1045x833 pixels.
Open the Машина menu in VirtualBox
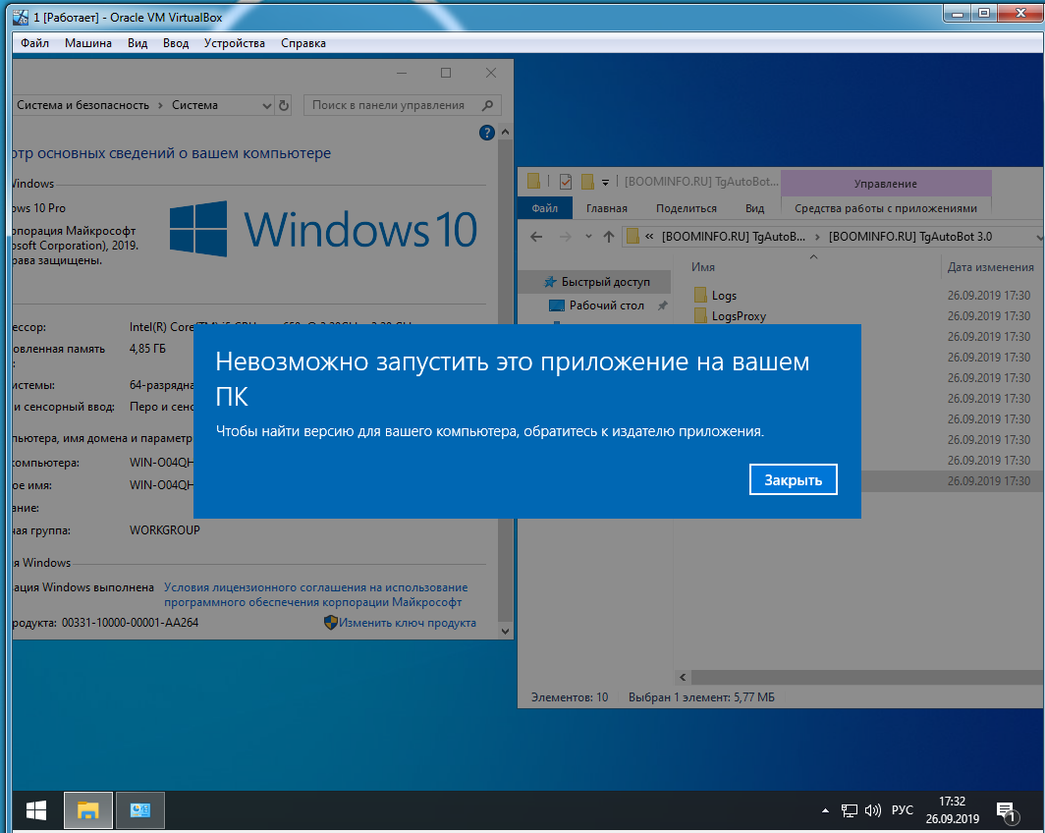click(88, 43)
